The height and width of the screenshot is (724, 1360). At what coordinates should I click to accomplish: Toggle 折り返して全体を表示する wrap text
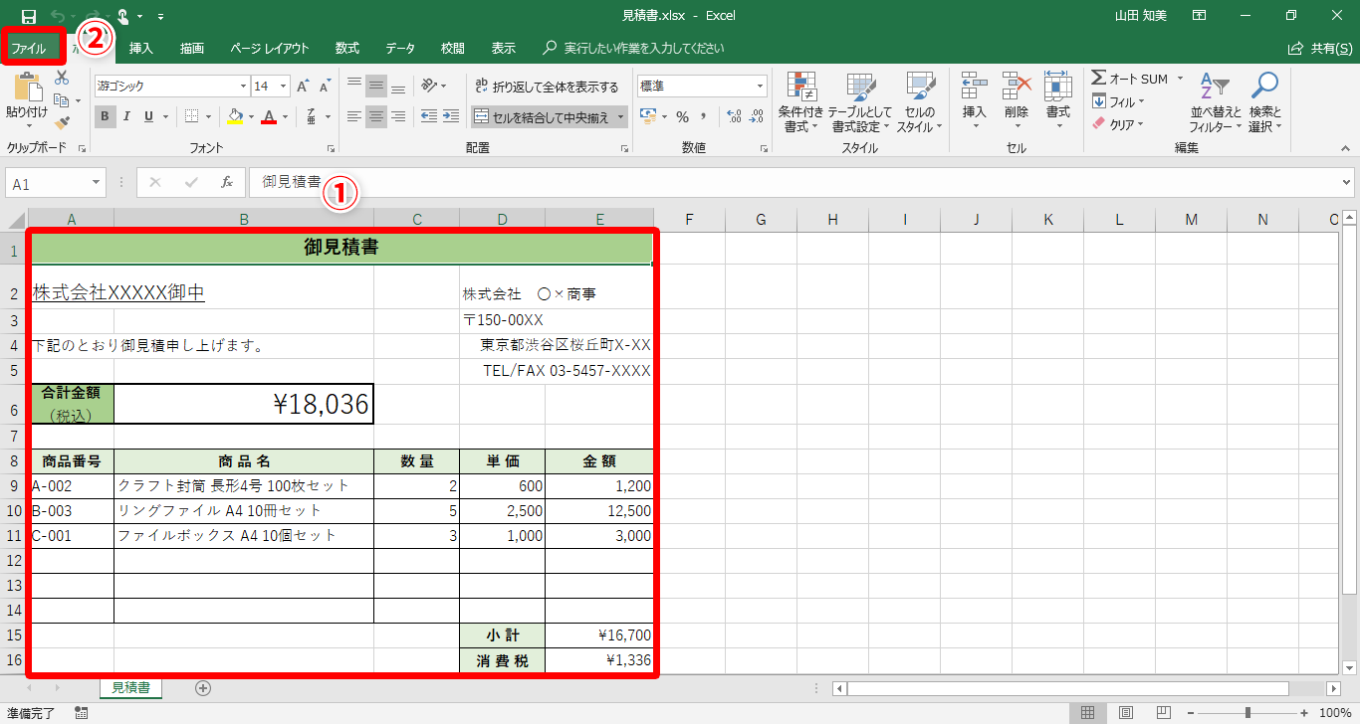548,87
